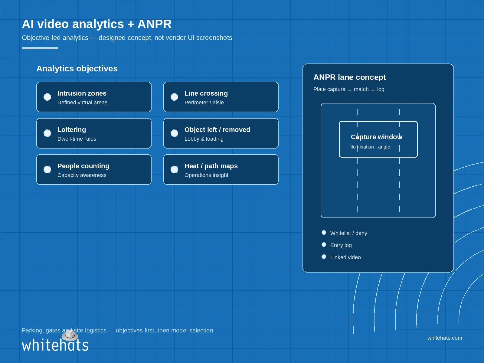Click the white hat logo icon

tap(70, 335)
